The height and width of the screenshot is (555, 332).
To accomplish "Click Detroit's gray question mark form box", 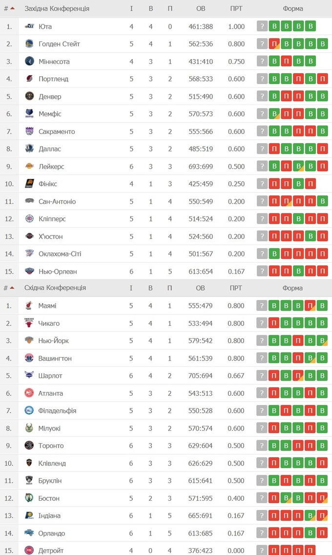I will click(x=262, y=551).
